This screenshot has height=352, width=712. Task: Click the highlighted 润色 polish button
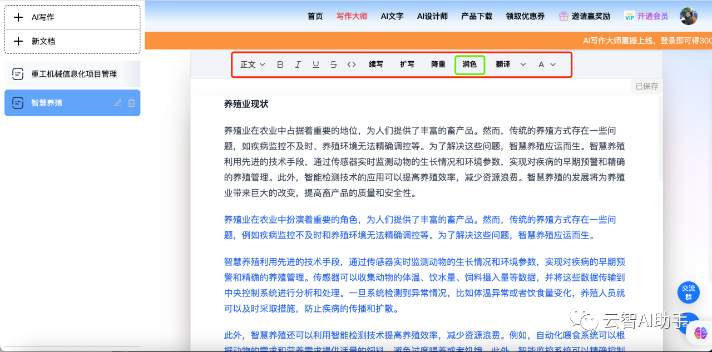pos(469,64)
